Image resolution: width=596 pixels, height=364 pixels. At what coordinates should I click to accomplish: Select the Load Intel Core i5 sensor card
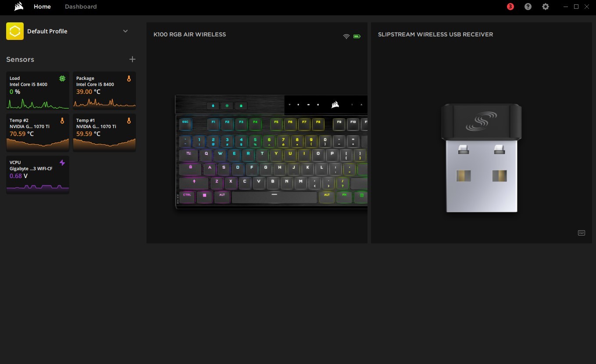click(x=38, y=90)
